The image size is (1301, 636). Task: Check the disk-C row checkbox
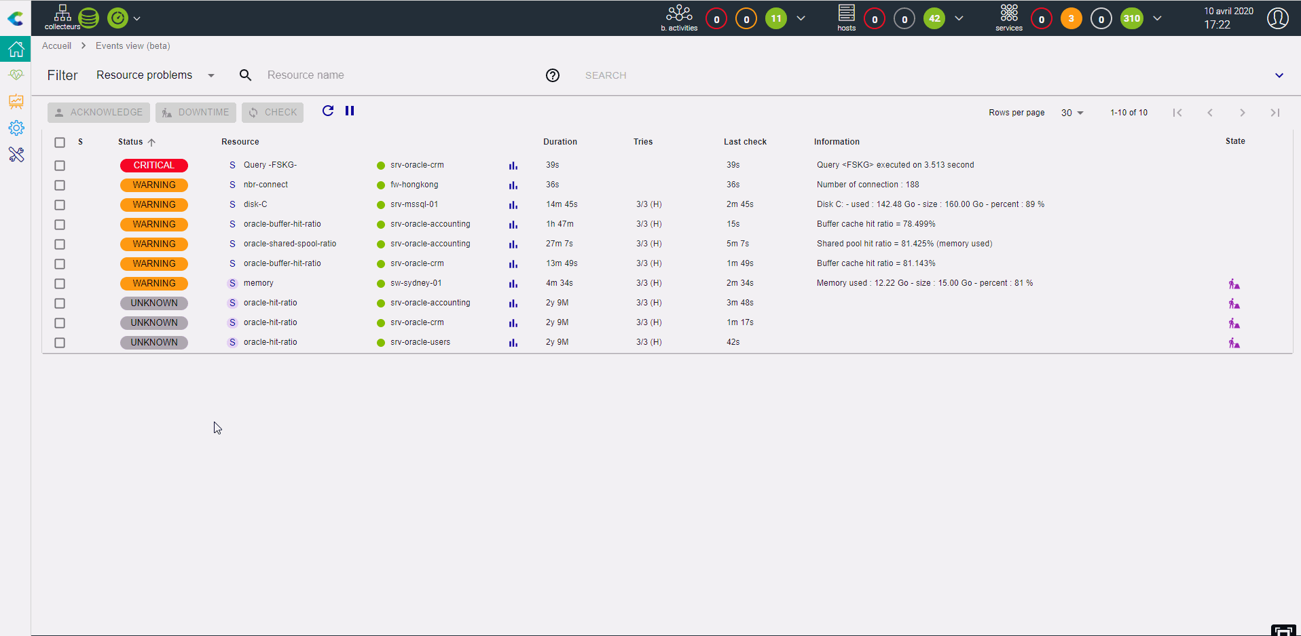pyautogui.click(x=60, y=205)
